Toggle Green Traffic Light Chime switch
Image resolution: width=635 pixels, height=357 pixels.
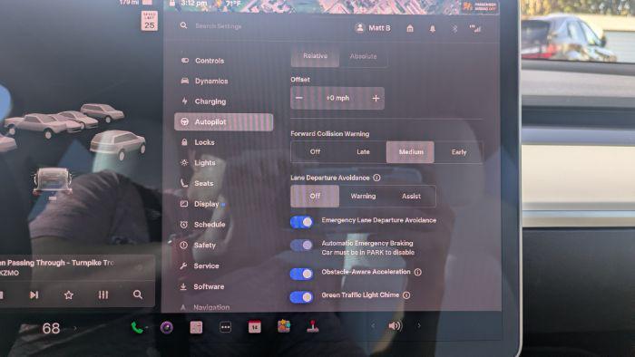pos(301,297)
